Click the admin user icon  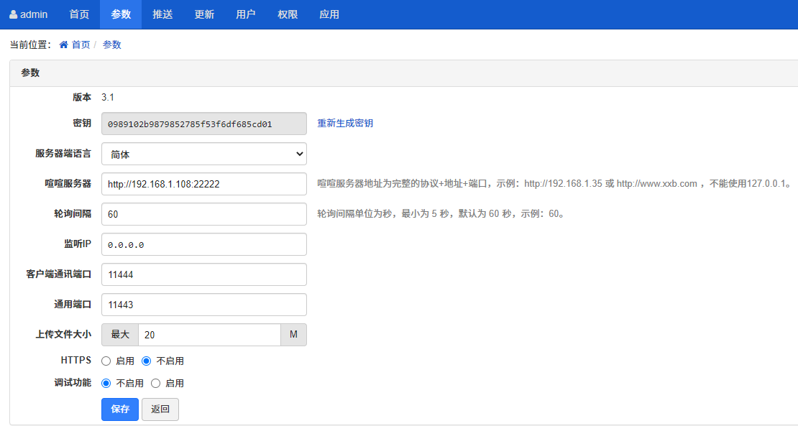(13, 14)
